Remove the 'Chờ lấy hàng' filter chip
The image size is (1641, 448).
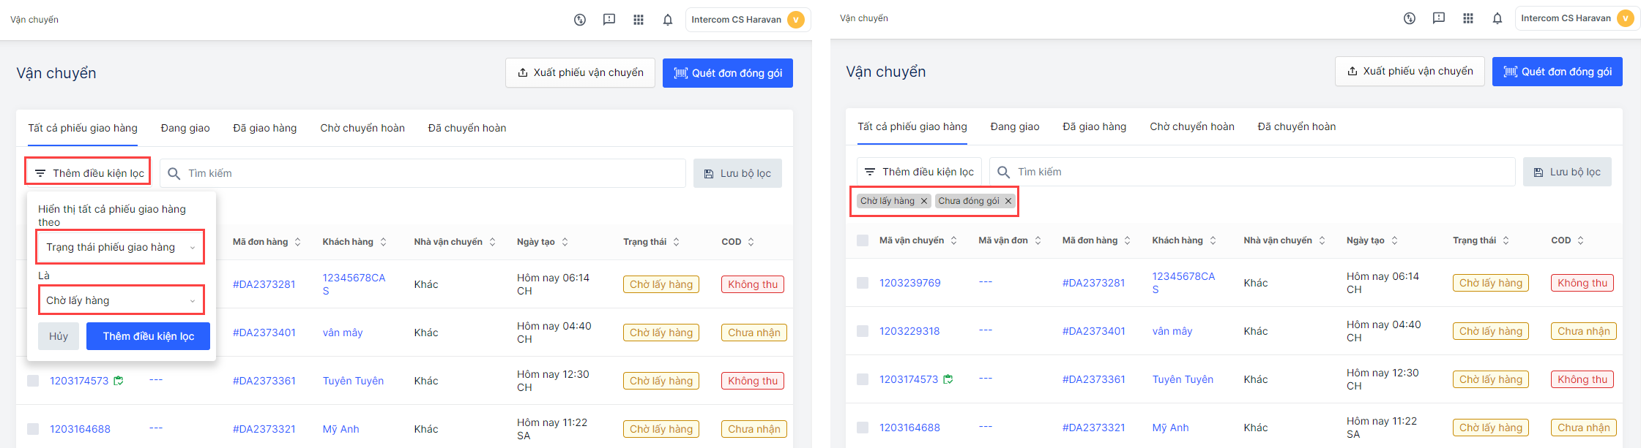pyautogui.click(x=924, y=201)
